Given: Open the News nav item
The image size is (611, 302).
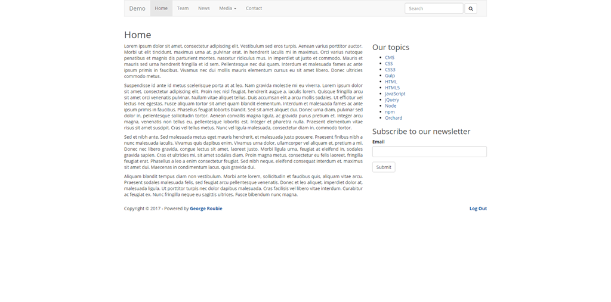Looking at the screenshot, I should click(x=204, y=8).
